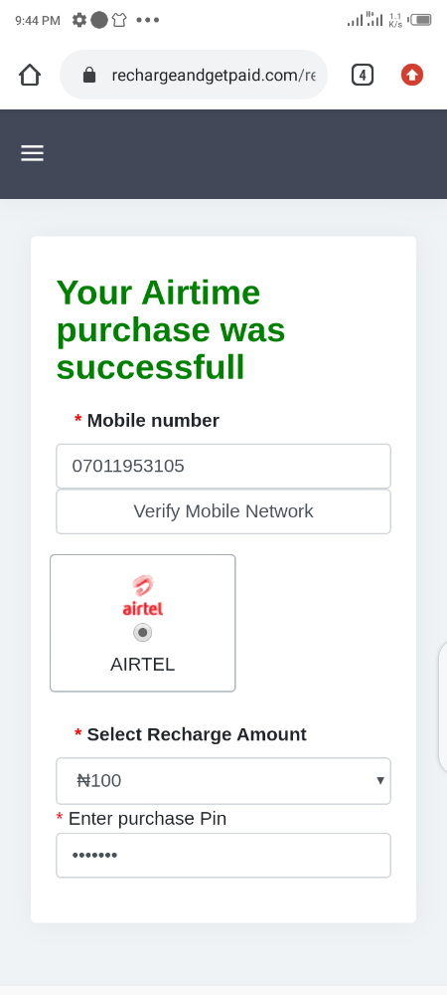Viewport: 447px width, 995px height.
Task: Tap the red upload arrow browser icon
Action: (x=412, y=75)
